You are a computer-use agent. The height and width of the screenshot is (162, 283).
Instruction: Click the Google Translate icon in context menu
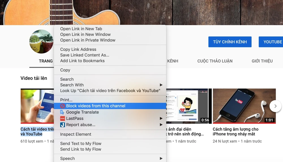[x=63, y=112]
